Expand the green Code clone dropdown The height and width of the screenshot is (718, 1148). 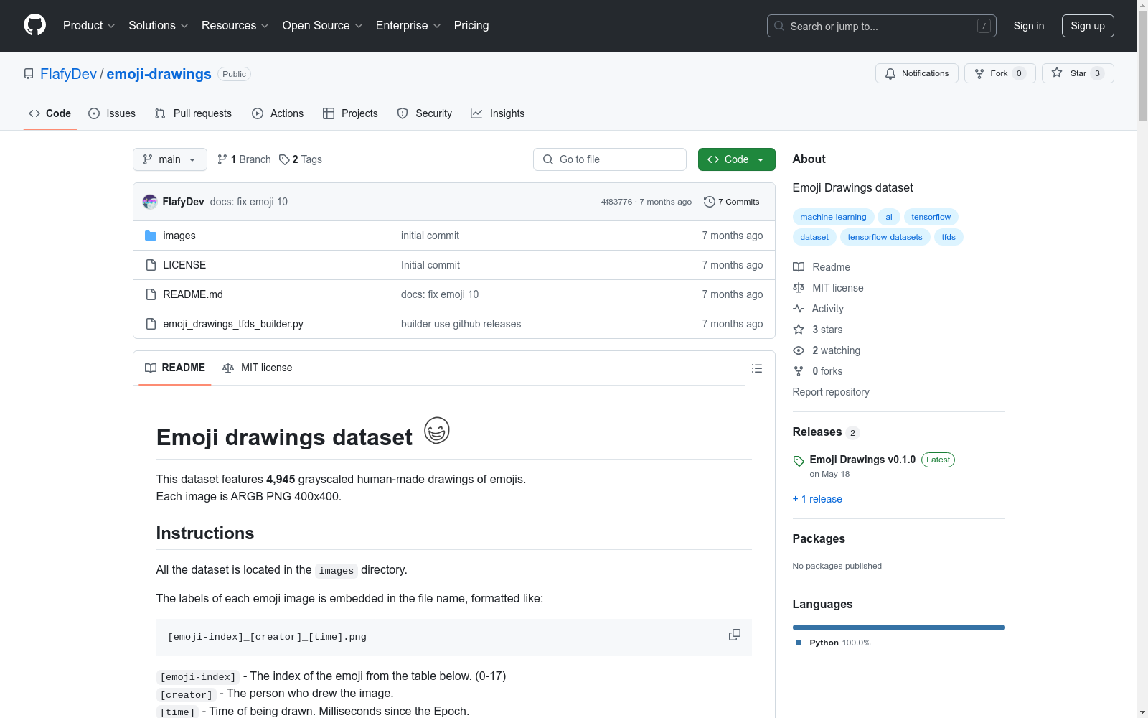[737, 159]
